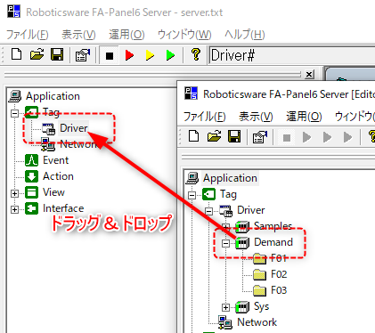Start with the red play arrow
Image resolution: width=375 pixels, height=333 pixels.
pos(129,55)
